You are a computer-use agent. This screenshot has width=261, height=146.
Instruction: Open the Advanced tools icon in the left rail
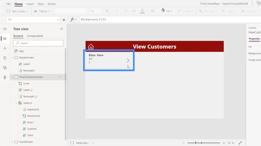click(x=5, y=77)
